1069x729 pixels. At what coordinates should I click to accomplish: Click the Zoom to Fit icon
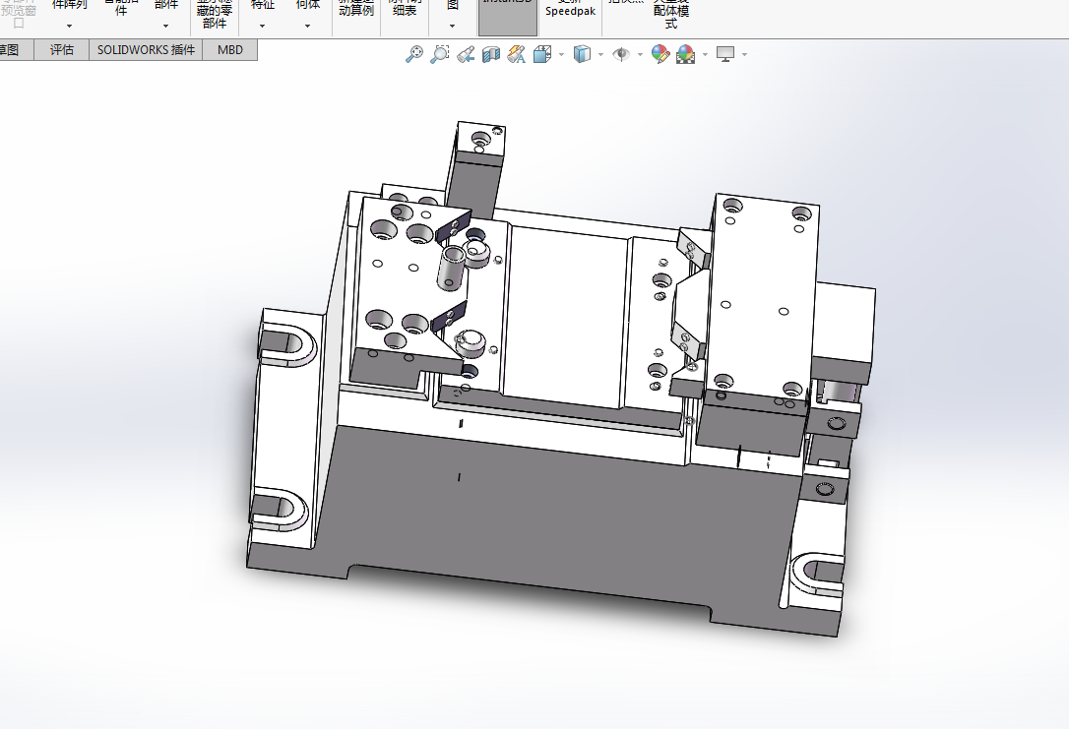[x=413, y=54]
